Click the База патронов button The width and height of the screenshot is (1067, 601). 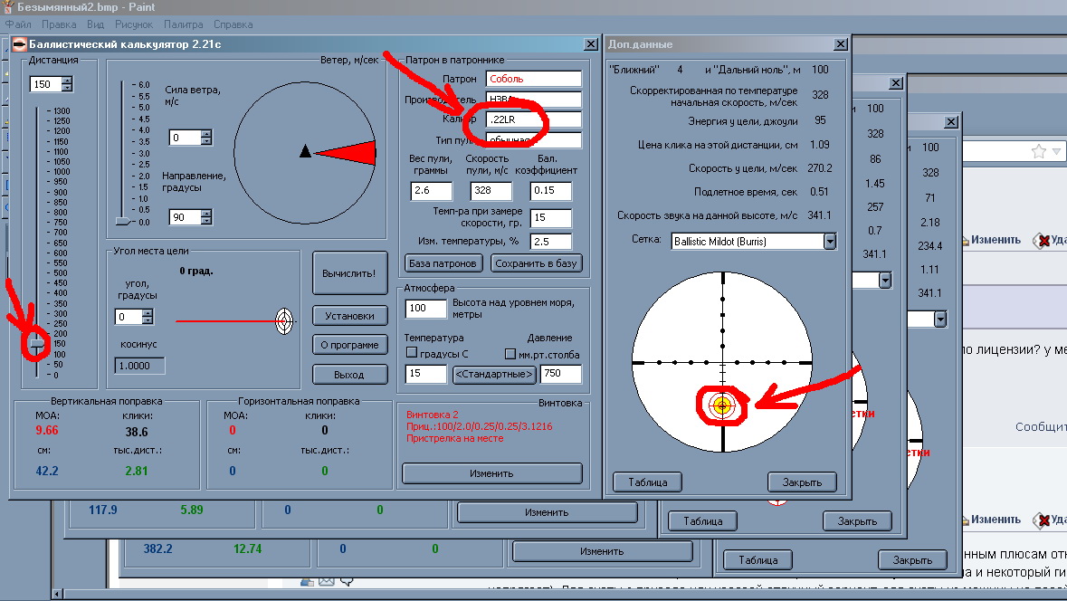pos(442,263)
